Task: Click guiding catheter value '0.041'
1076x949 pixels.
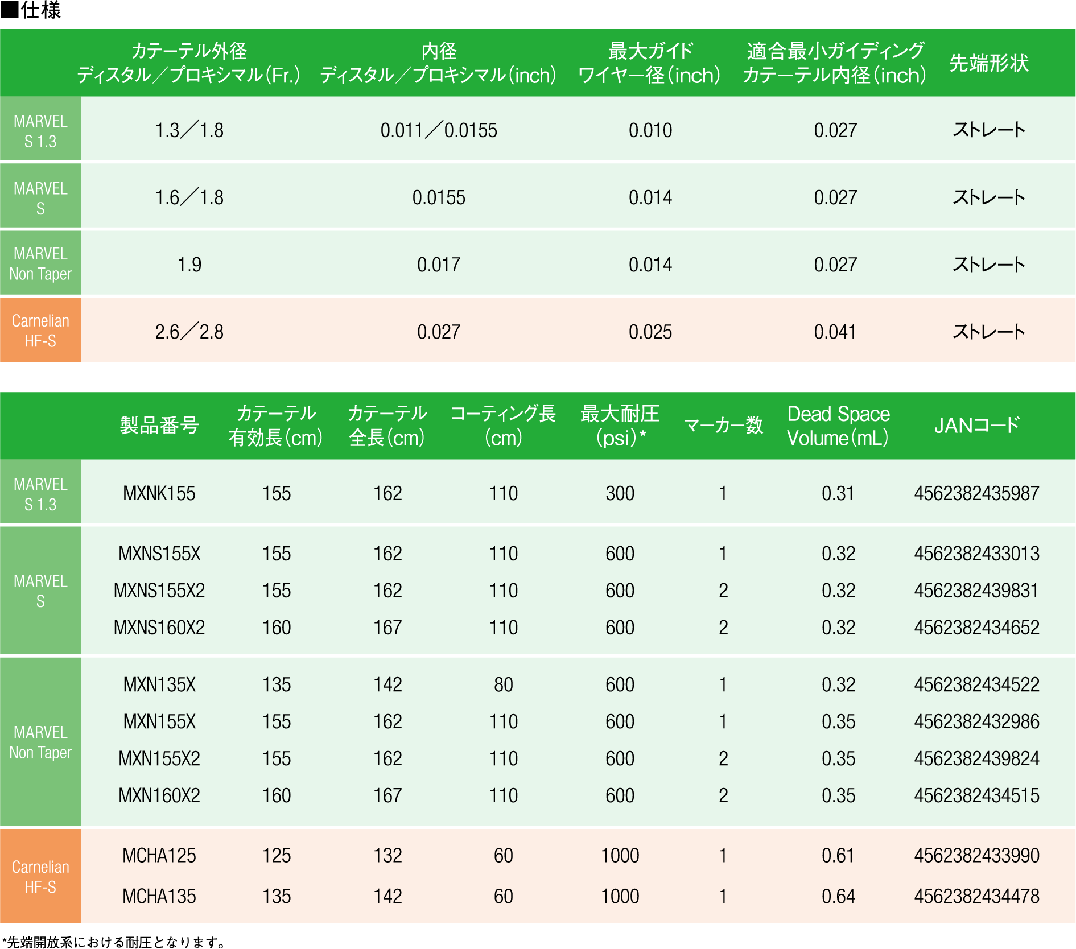Action: click(x=835, y=332)
